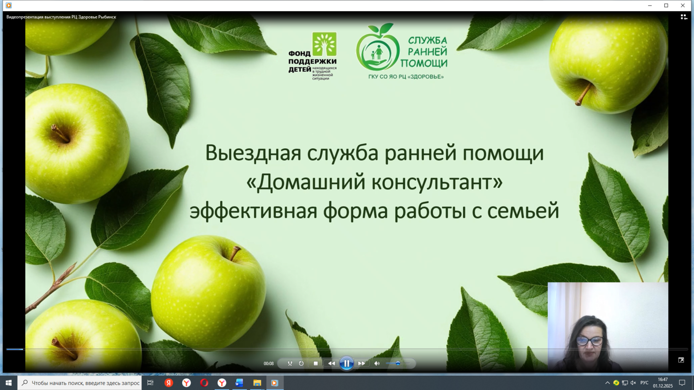Toggle shuffle mode in player
The height and width of the screenshot is (390, 694).
[x=290, y=364]
